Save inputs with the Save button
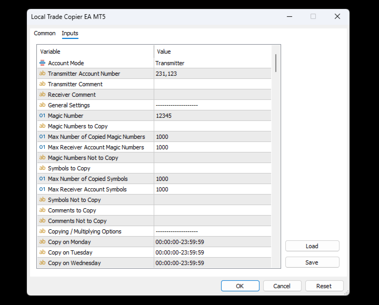The height and width of the screenshot is (305, 379). click(x=312, y=262)
